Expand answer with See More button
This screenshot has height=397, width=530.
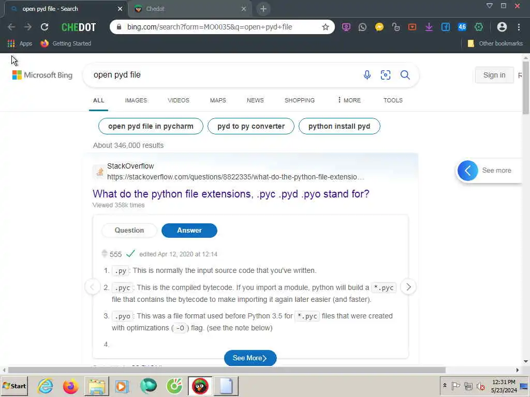pyautogui.click(x=250, y=358)
